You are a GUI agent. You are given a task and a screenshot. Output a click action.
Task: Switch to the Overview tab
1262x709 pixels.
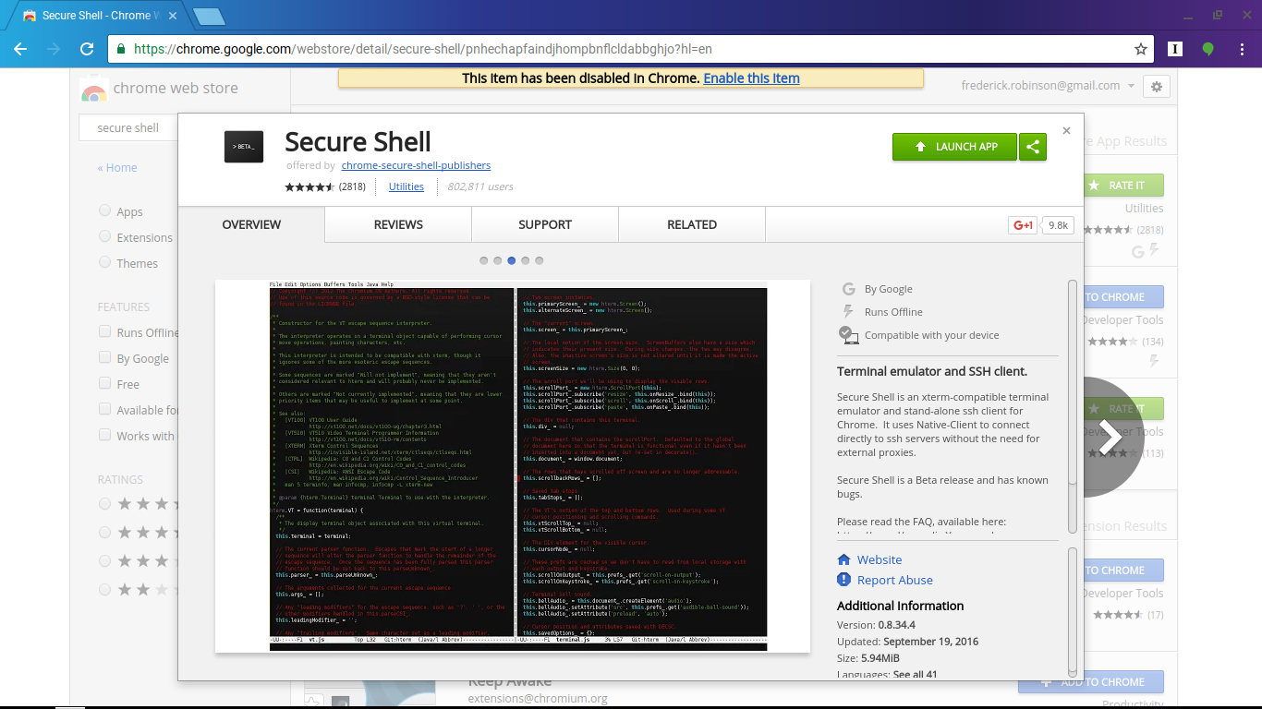[x=251, y=224]
